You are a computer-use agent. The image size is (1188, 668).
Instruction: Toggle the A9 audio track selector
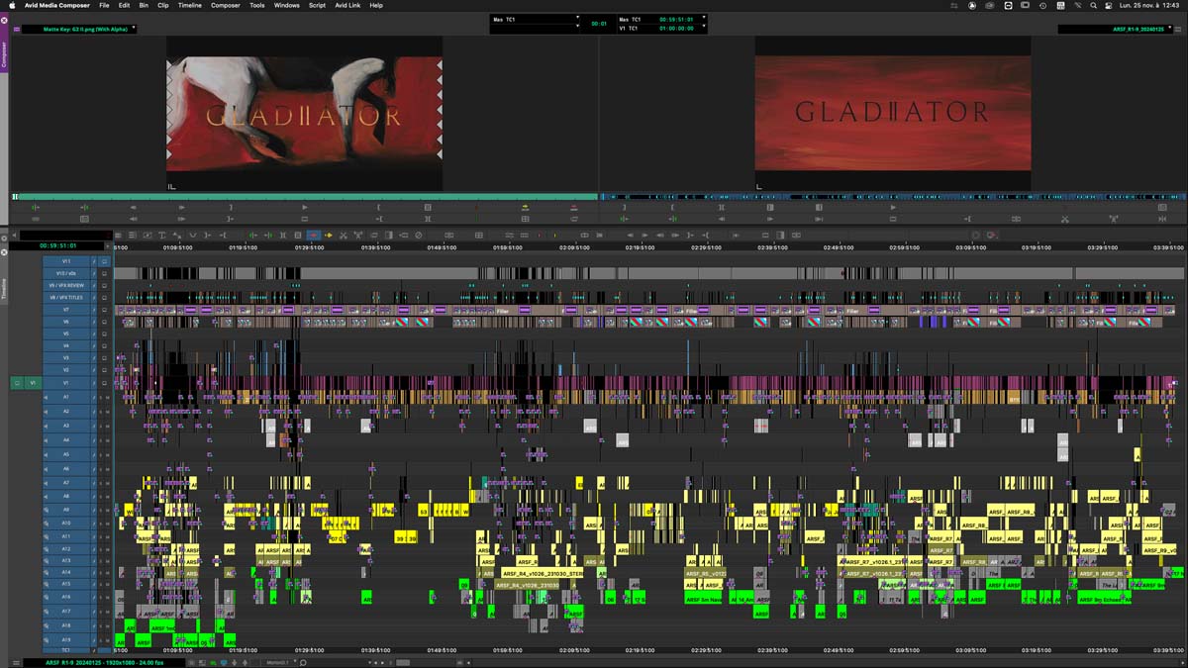point(66,510)
